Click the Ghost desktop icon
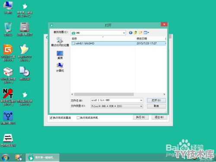Viewport: 216px width, 162px height. pos(25,53)
